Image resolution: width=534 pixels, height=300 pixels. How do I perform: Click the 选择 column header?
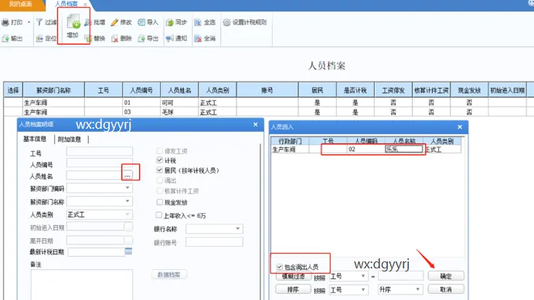click(13, 90)
